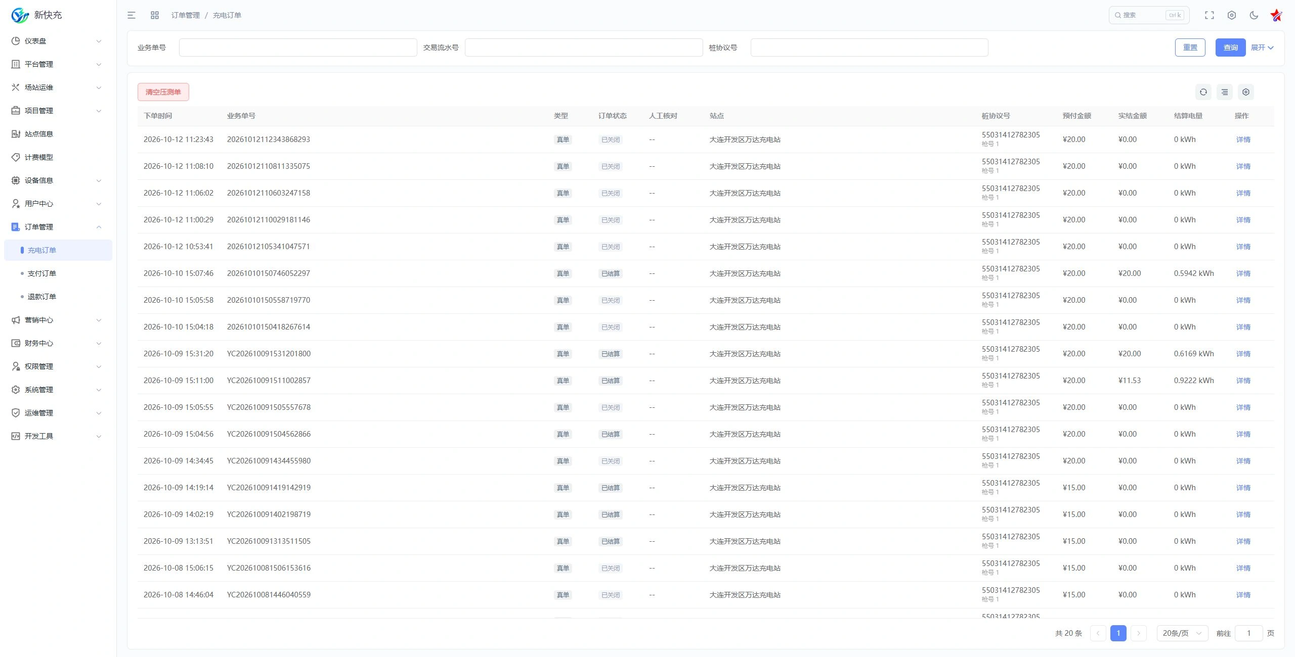The image size is (1295, 657).
Task: Open 详情 for order 20261012112343868293
Action: pyautogui.click(x=1243, y=139)
